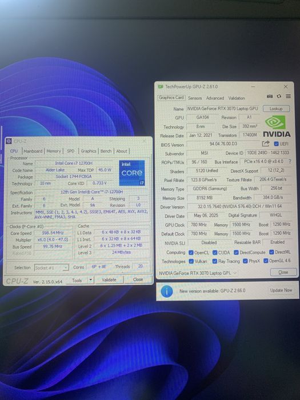Click the Validate button in CPU-Z
This screenshot has height=400, width=300.
point(109,279)
